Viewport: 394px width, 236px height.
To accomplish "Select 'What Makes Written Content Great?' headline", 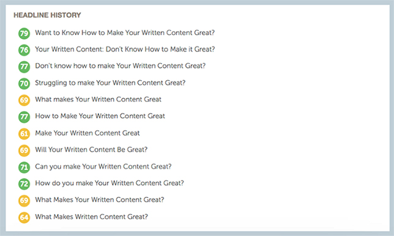I will pyautogui.click(x=92, y=216).
